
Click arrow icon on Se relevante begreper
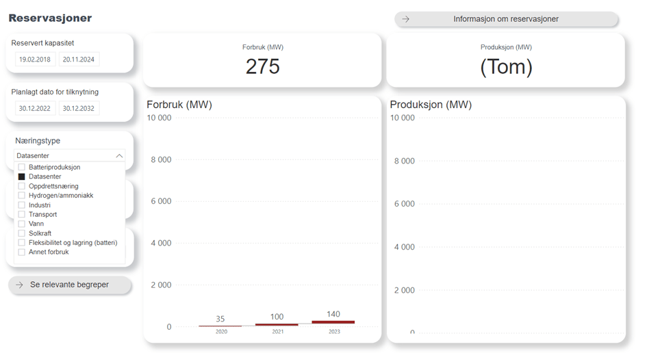point(19,285)
